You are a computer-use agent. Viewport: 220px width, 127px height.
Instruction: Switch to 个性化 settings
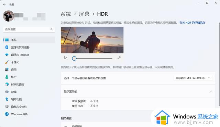(29, 62)
